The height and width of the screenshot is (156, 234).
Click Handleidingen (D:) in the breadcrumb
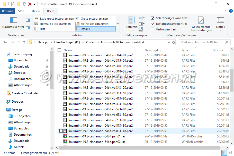coord(67,42)
